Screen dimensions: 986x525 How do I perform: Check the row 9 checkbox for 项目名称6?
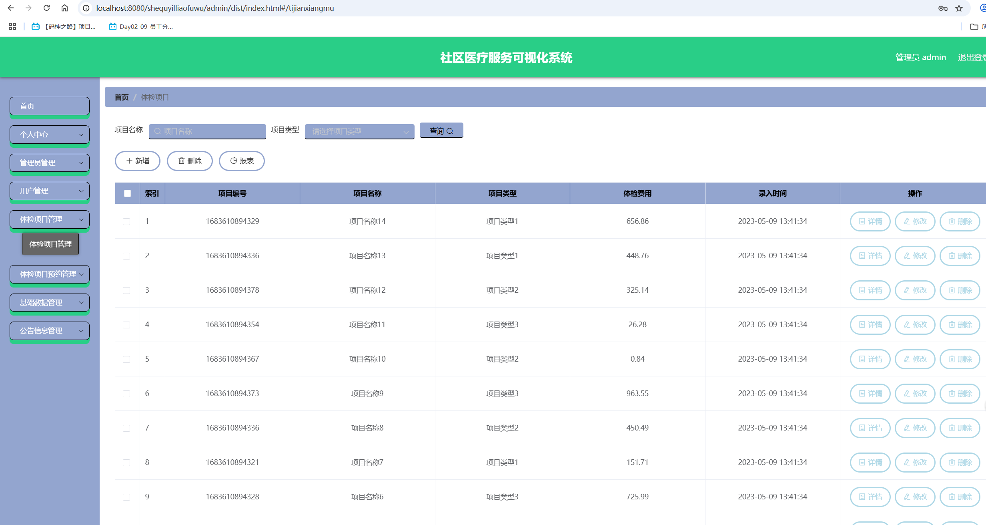(126, 497)
